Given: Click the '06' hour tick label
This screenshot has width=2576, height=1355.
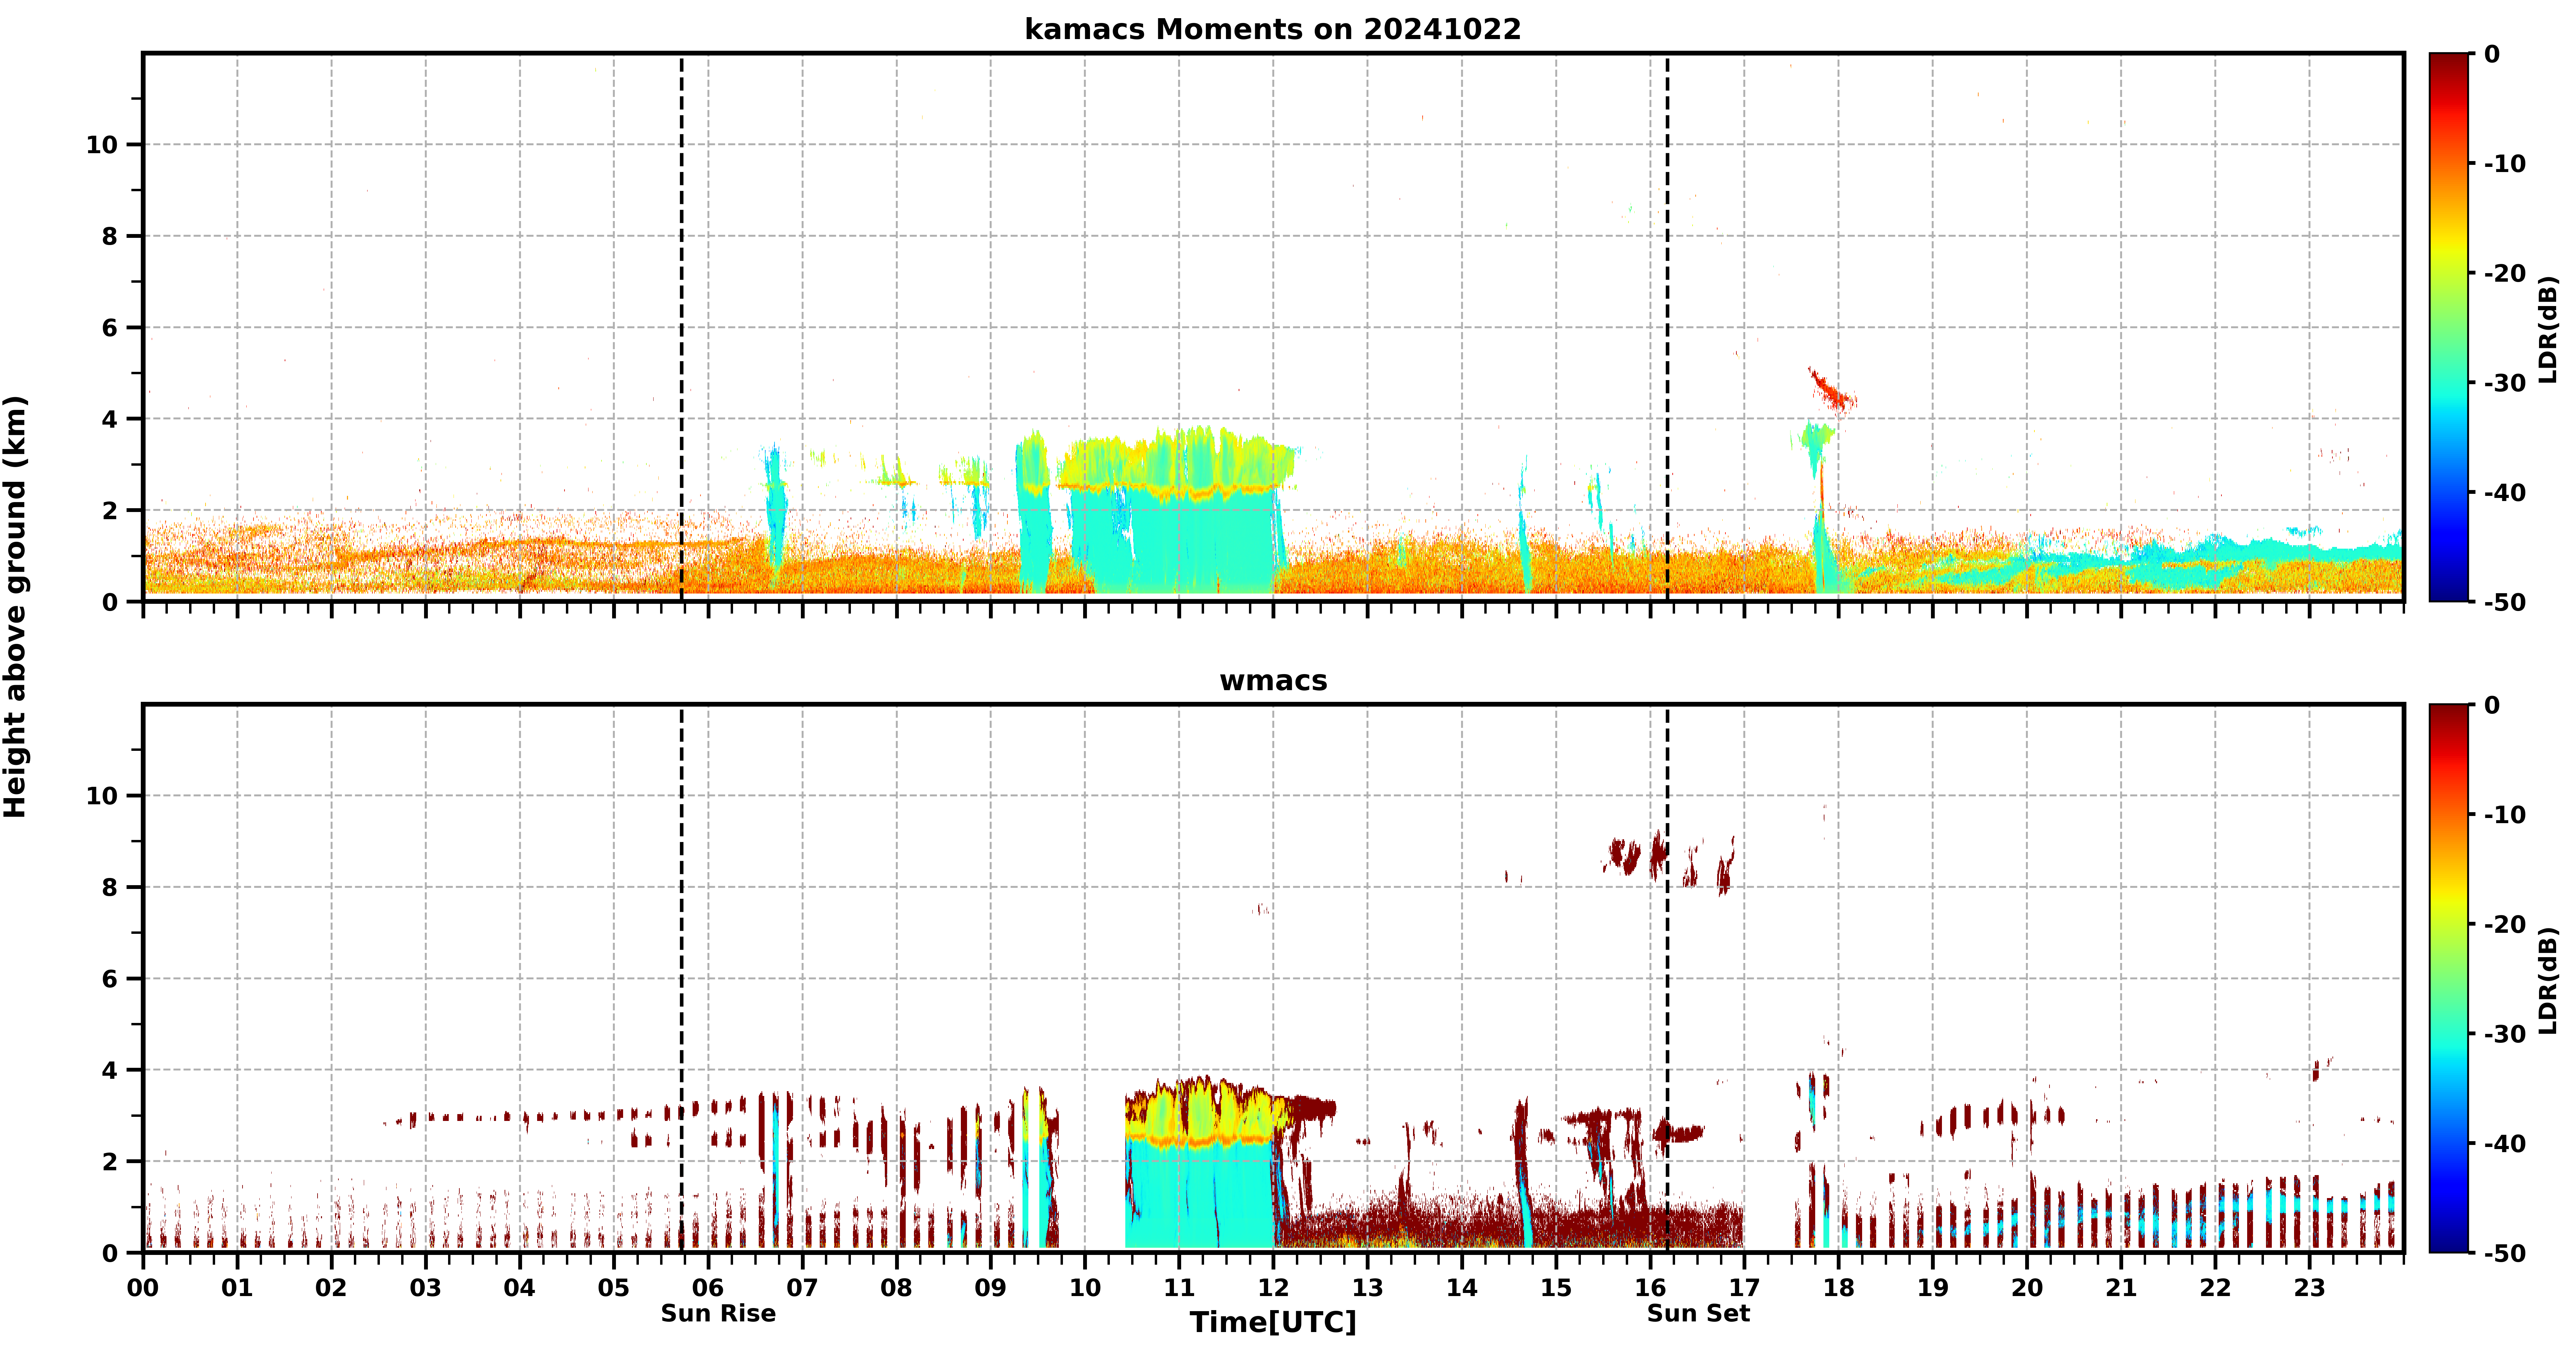Looking at the screenshot, I should pos(708,1288).
